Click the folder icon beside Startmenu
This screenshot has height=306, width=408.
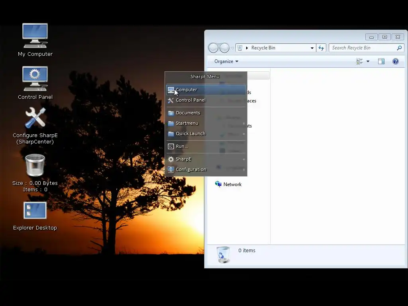point(171,124)
